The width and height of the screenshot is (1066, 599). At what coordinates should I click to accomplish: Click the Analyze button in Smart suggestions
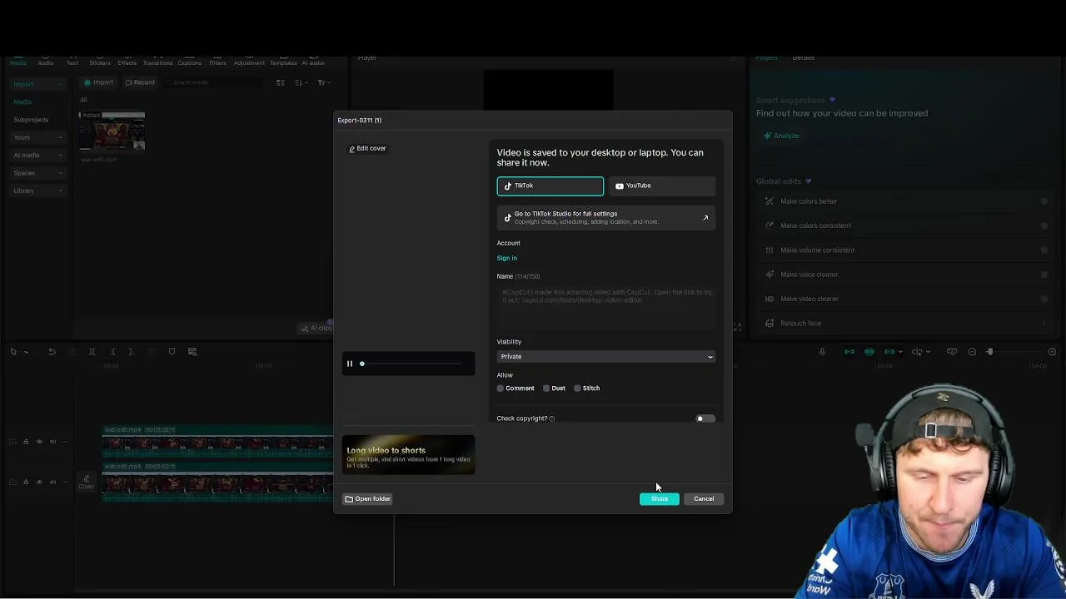(x=781, y=136)
